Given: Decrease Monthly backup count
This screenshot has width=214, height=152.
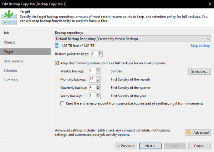Looking at the screenshot, I should point(98,80).
